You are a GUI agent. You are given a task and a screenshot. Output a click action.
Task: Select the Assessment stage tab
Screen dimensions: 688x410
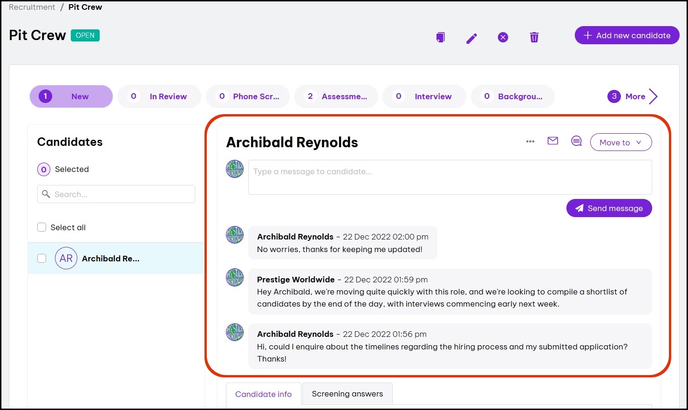(336, 96)
